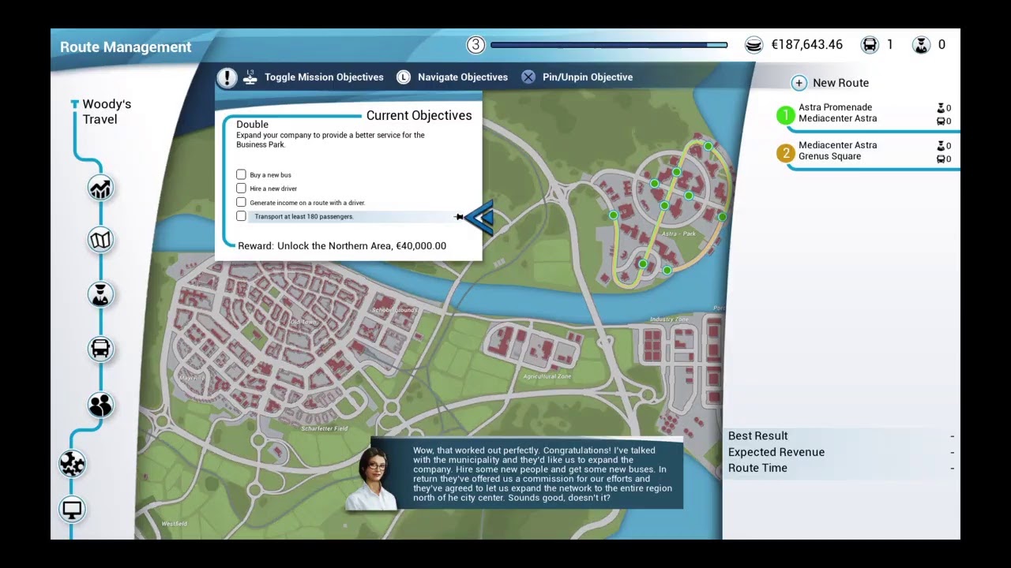Open the settings gears sidebar icon
This screenshot has height=568, width=1011.
click(72, 463)
